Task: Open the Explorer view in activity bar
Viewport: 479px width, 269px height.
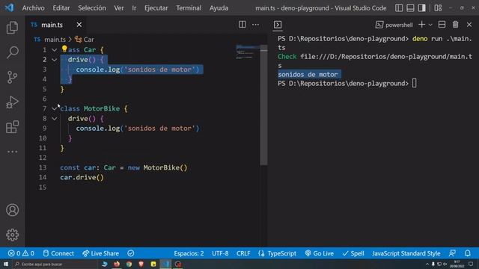Action: [12, 28]
